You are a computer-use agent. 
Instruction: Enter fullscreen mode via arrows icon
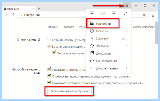pos(125,13)
